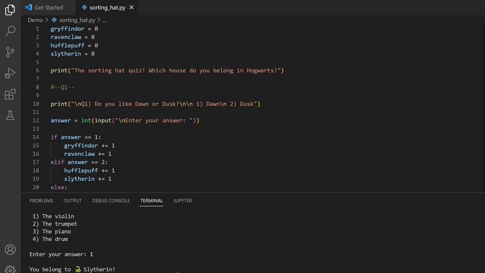The height and width of the screenshot is (273, 485).
Task: Open the Run and Debug view
Action: pos(10,74)
